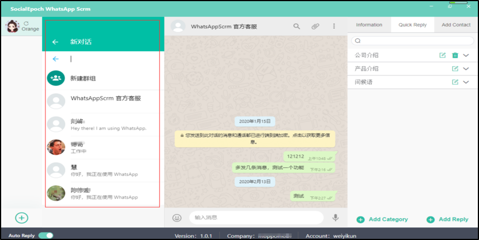This screenshot has width=479, height=240.
Task: Edit the 问候语 category
Action: coord(455,82)
